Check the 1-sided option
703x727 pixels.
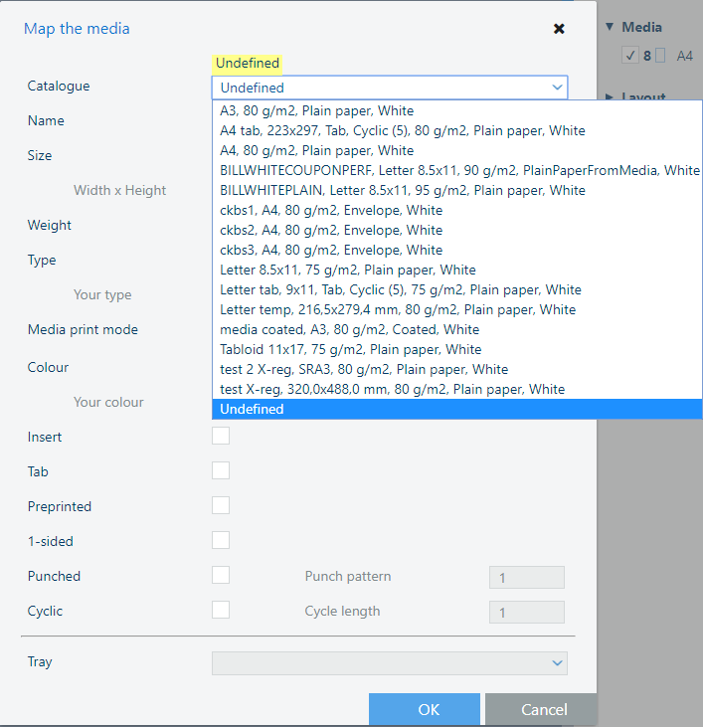(x=221, y=540)
